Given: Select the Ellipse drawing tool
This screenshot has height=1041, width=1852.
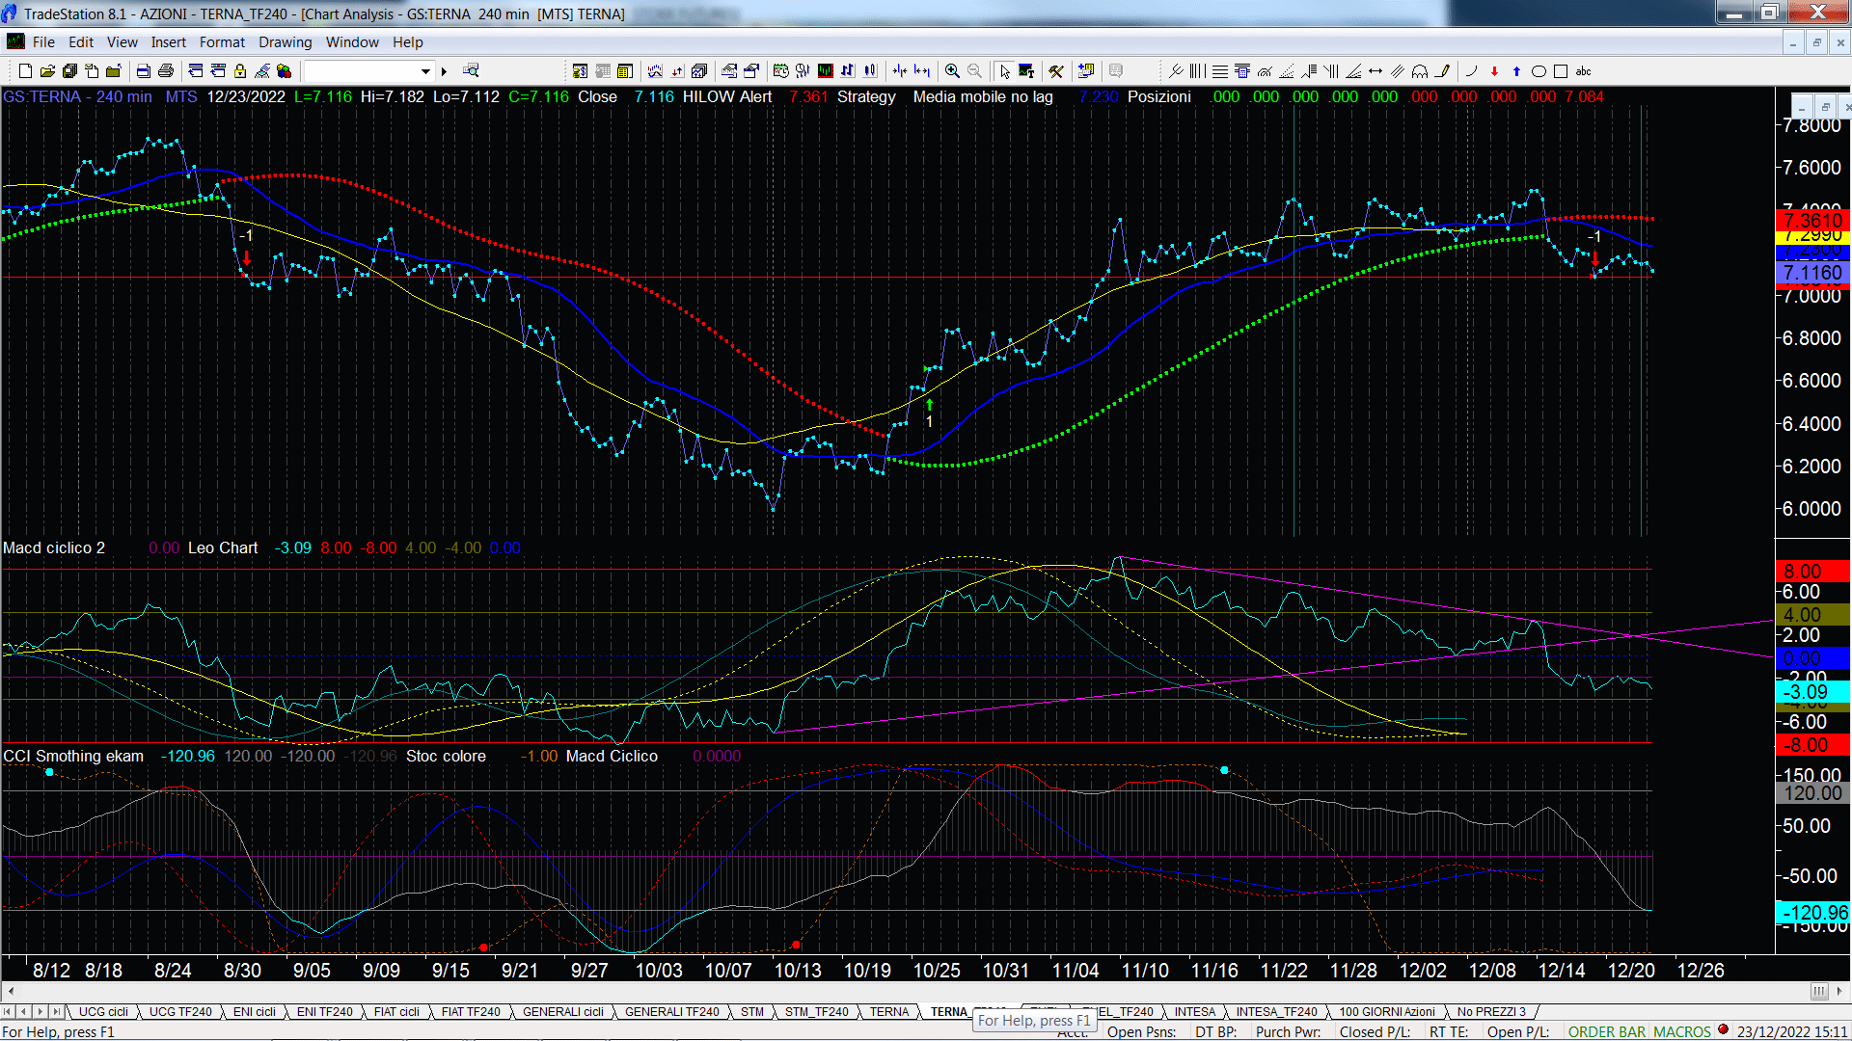Looking at the screenshot, I should 1539,71.
